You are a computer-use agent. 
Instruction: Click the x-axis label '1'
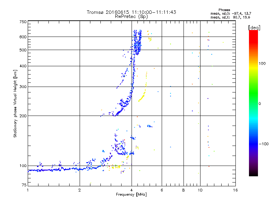(28, 190)
